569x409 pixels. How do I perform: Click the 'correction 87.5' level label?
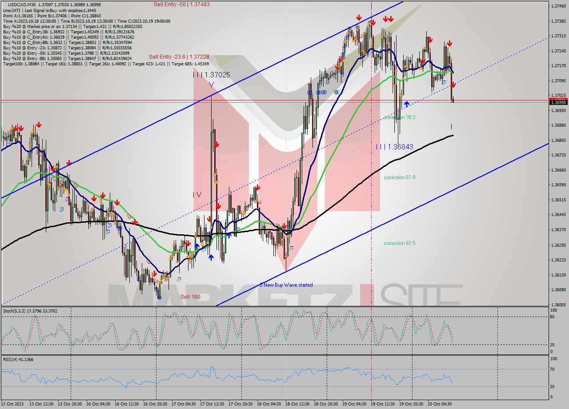(400, 243)
